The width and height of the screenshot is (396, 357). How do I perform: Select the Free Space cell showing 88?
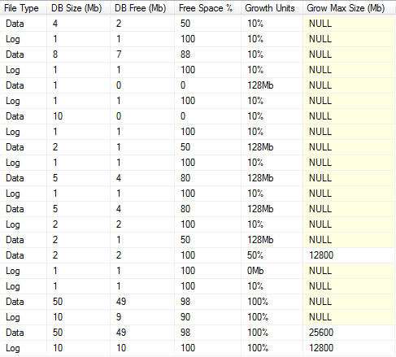point(207,54)
